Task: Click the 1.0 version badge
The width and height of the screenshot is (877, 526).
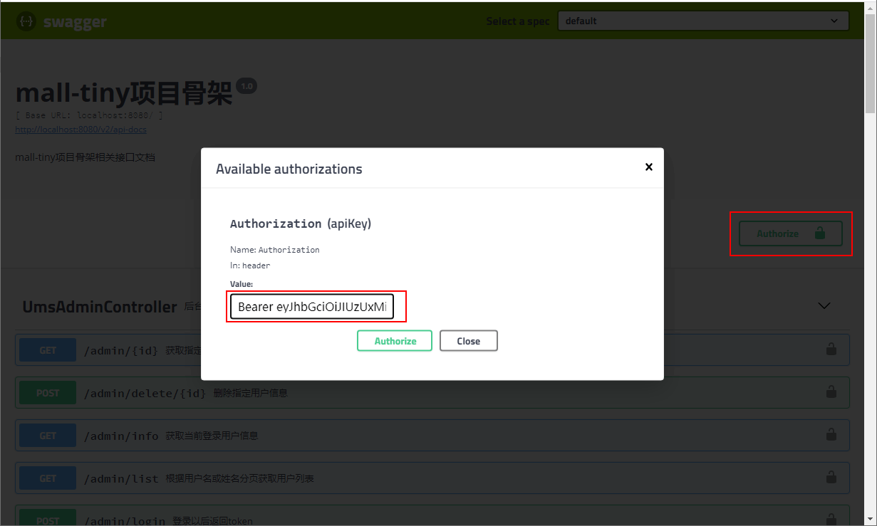Action: (247, 86)
